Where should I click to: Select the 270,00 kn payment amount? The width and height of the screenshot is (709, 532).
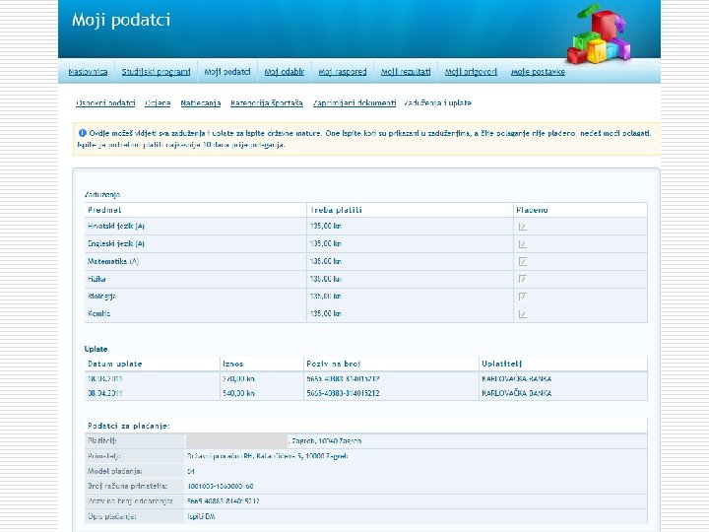238,378
